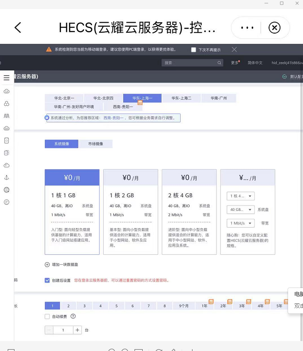
Task: Click the globe network sidebar icon
Action: click(6, 190)
